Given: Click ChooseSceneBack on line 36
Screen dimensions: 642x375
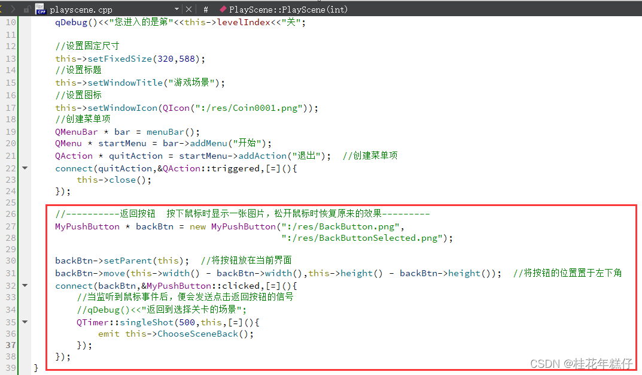Looking at the screenshot, I should [x=198, y=334].
